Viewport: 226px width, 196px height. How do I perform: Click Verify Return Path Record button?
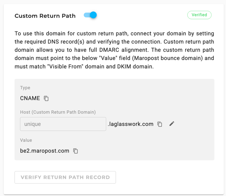[65, 177]
